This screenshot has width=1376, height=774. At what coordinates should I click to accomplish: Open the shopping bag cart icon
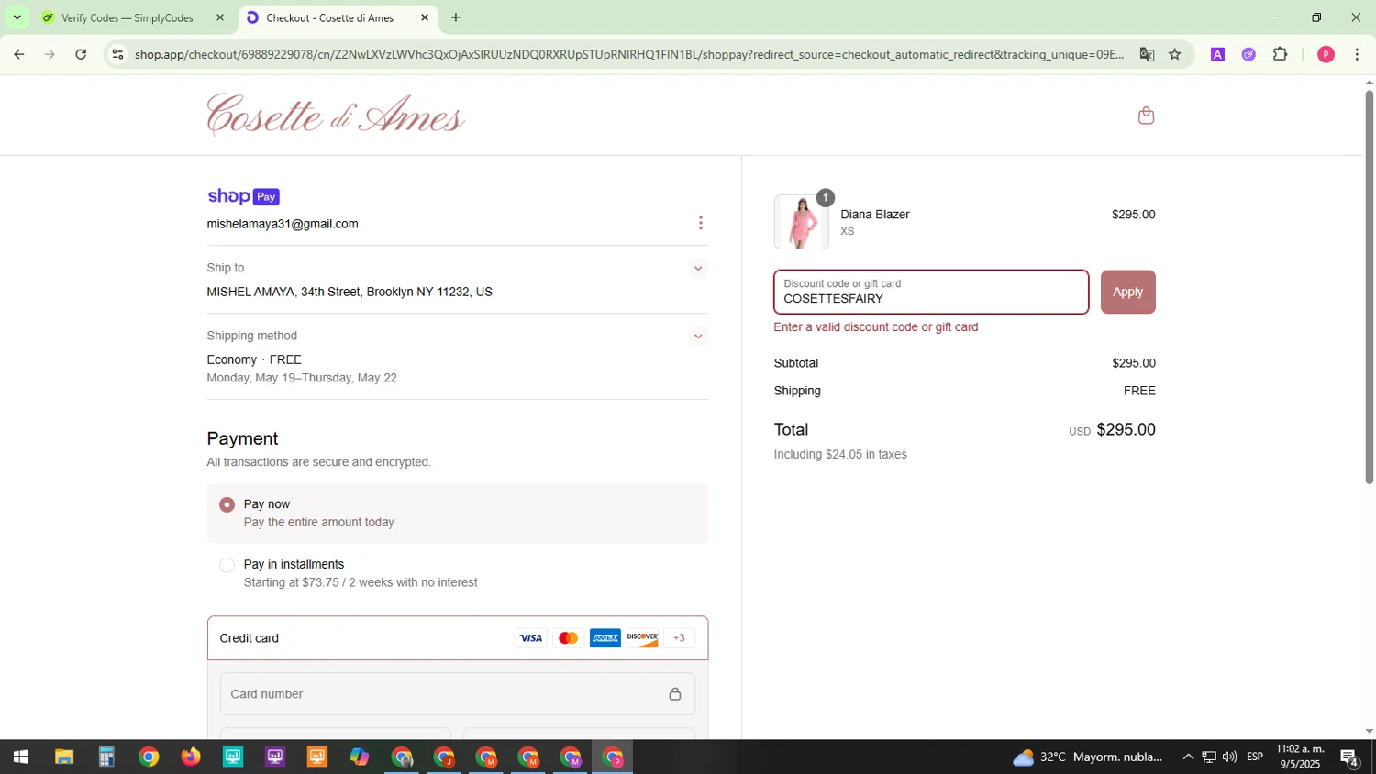(1146, 116)
